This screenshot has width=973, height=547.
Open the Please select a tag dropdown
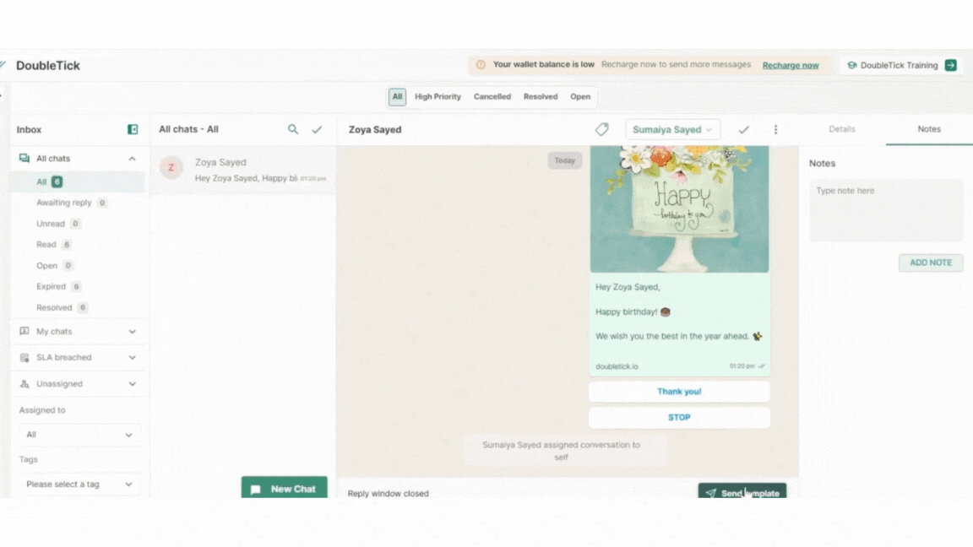[x=79, y=485]
